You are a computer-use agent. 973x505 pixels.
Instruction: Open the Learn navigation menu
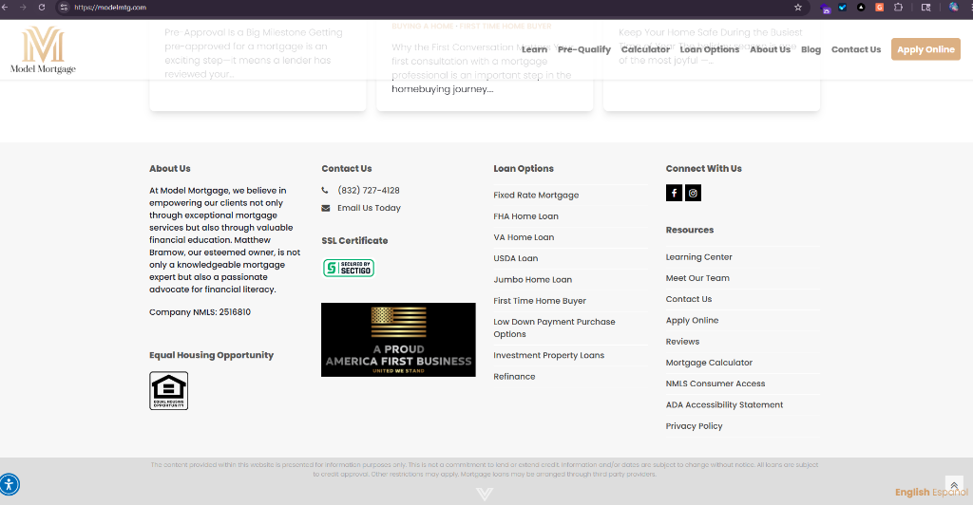(534, 49)
